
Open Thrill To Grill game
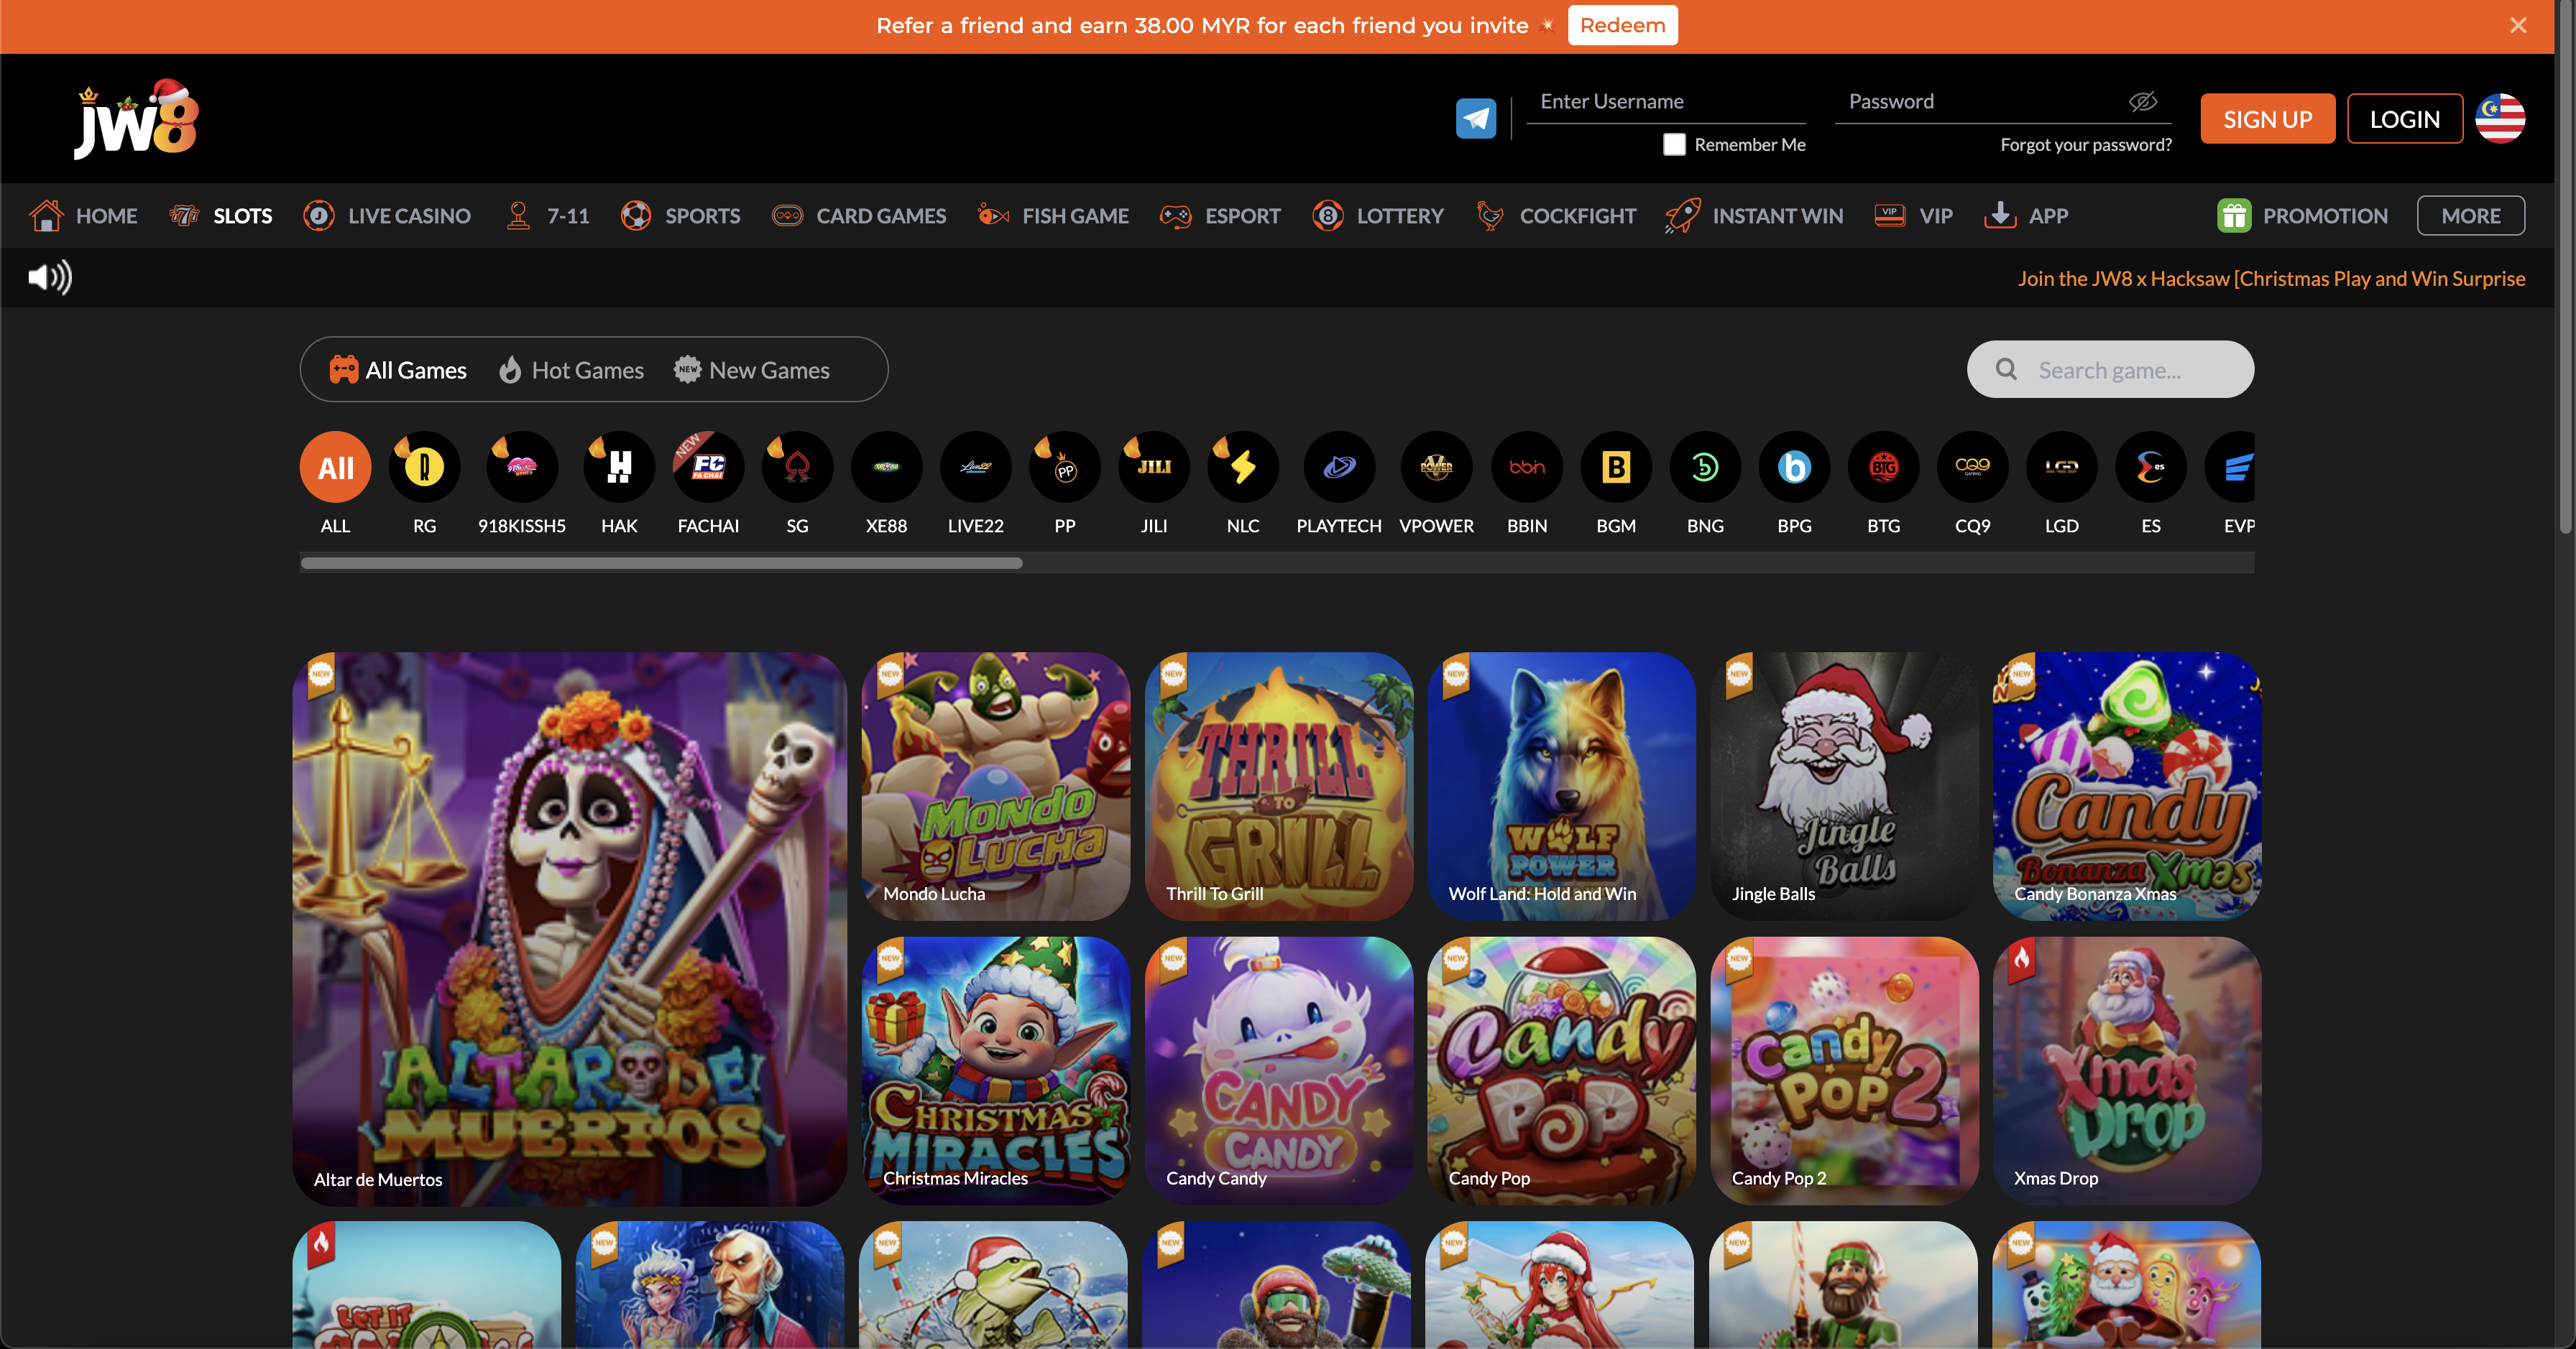(1278, 785)
